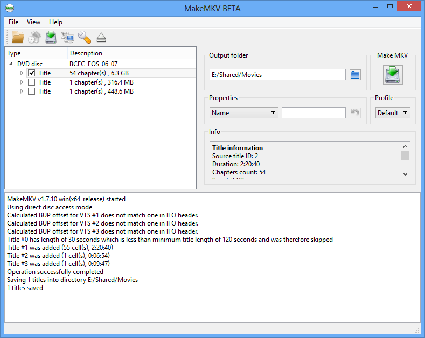Expand the 54 chapter(s) title tree node
The height and width of the screenshot is (338, 425).
click(22, 73)
